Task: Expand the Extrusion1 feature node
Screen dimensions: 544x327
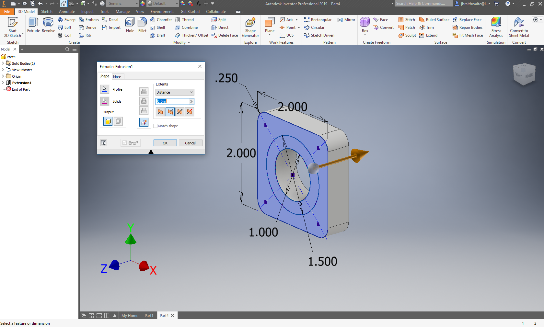Action: click(3, 83)
